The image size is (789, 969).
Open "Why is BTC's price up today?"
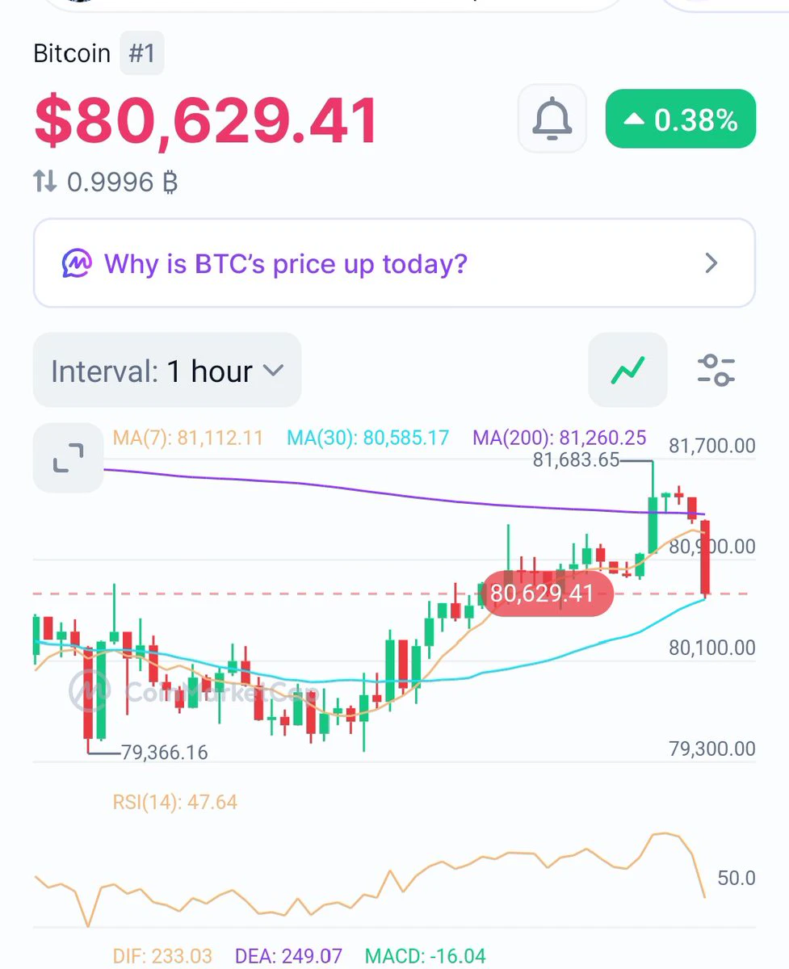click(286, 263)
